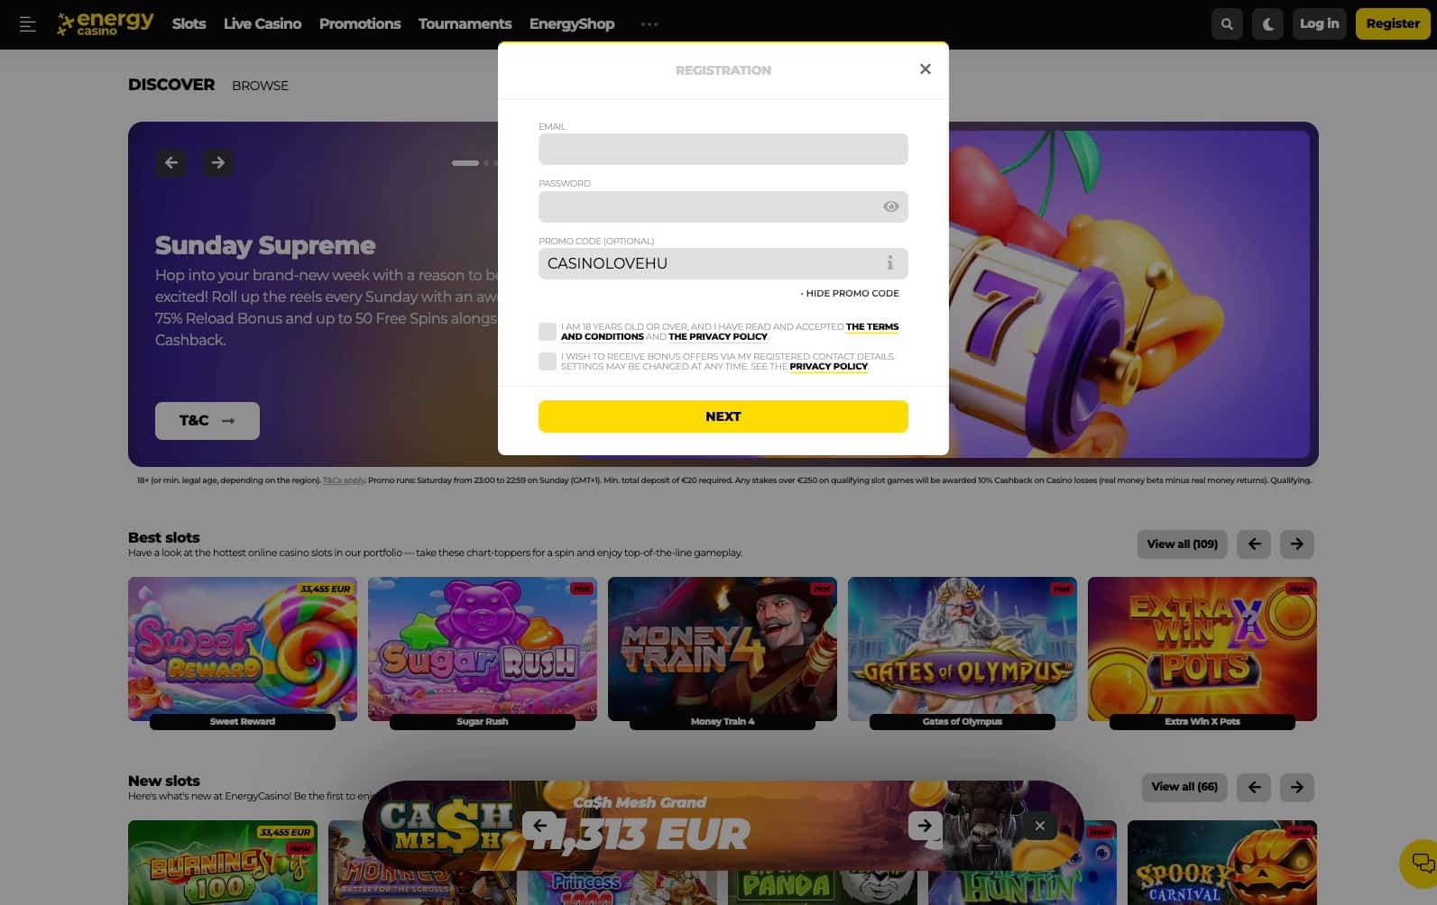1437x905 pixels.
Task: Open more navigation options ellipsis
Action: tap(649, 24)
